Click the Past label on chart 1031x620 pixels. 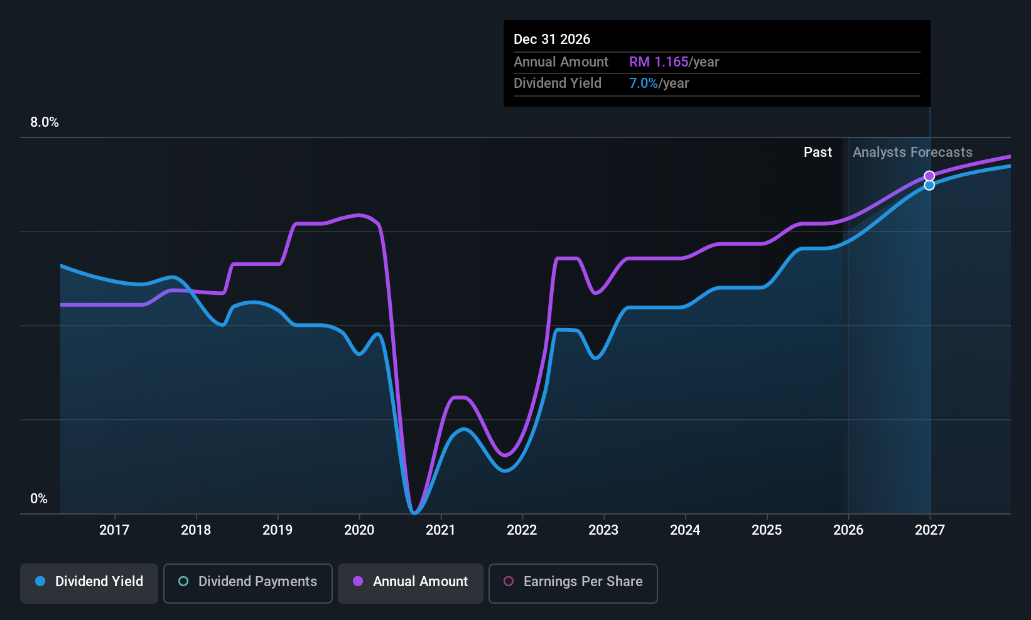coord(818,152)
